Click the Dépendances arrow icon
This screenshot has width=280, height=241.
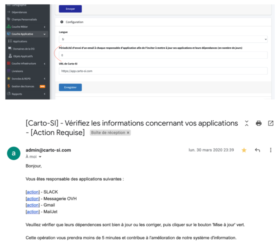9,12
